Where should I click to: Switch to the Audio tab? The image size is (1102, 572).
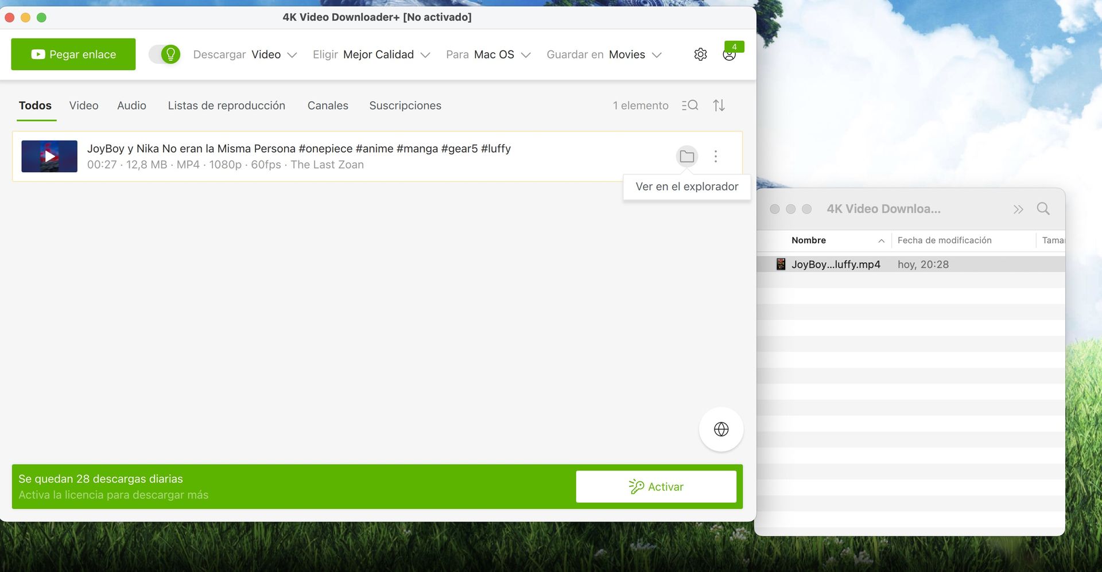click(131, 106)
